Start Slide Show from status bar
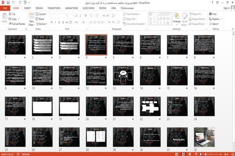Screen dimensions: 235x156 pyautogui.click(x=196, y=154)
